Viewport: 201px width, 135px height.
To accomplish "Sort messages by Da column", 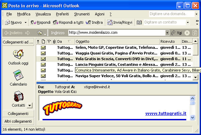I will [66, 41].
